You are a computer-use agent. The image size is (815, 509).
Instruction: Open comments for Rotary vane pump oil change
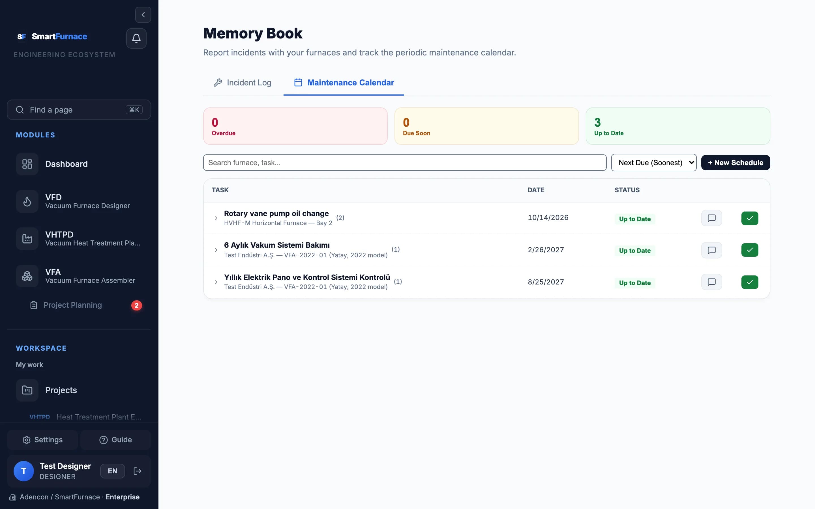click(712, 218)
